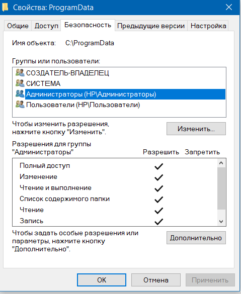Open the Доступ tab
Image resolution: width=241 pixels, height=294 pixels.
46,26
